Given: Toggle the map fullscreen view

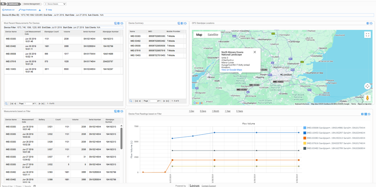Looking at the screenshot, I should coord(367,35).
